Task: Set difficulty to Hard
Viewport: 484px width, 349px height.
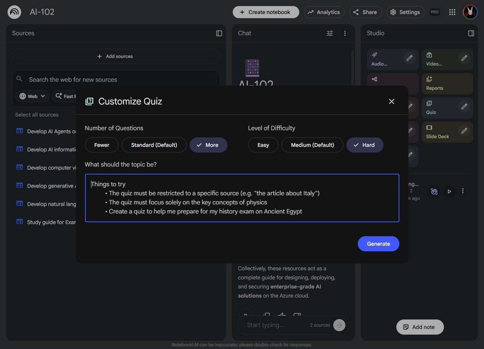Action: [x=365, y=145]
